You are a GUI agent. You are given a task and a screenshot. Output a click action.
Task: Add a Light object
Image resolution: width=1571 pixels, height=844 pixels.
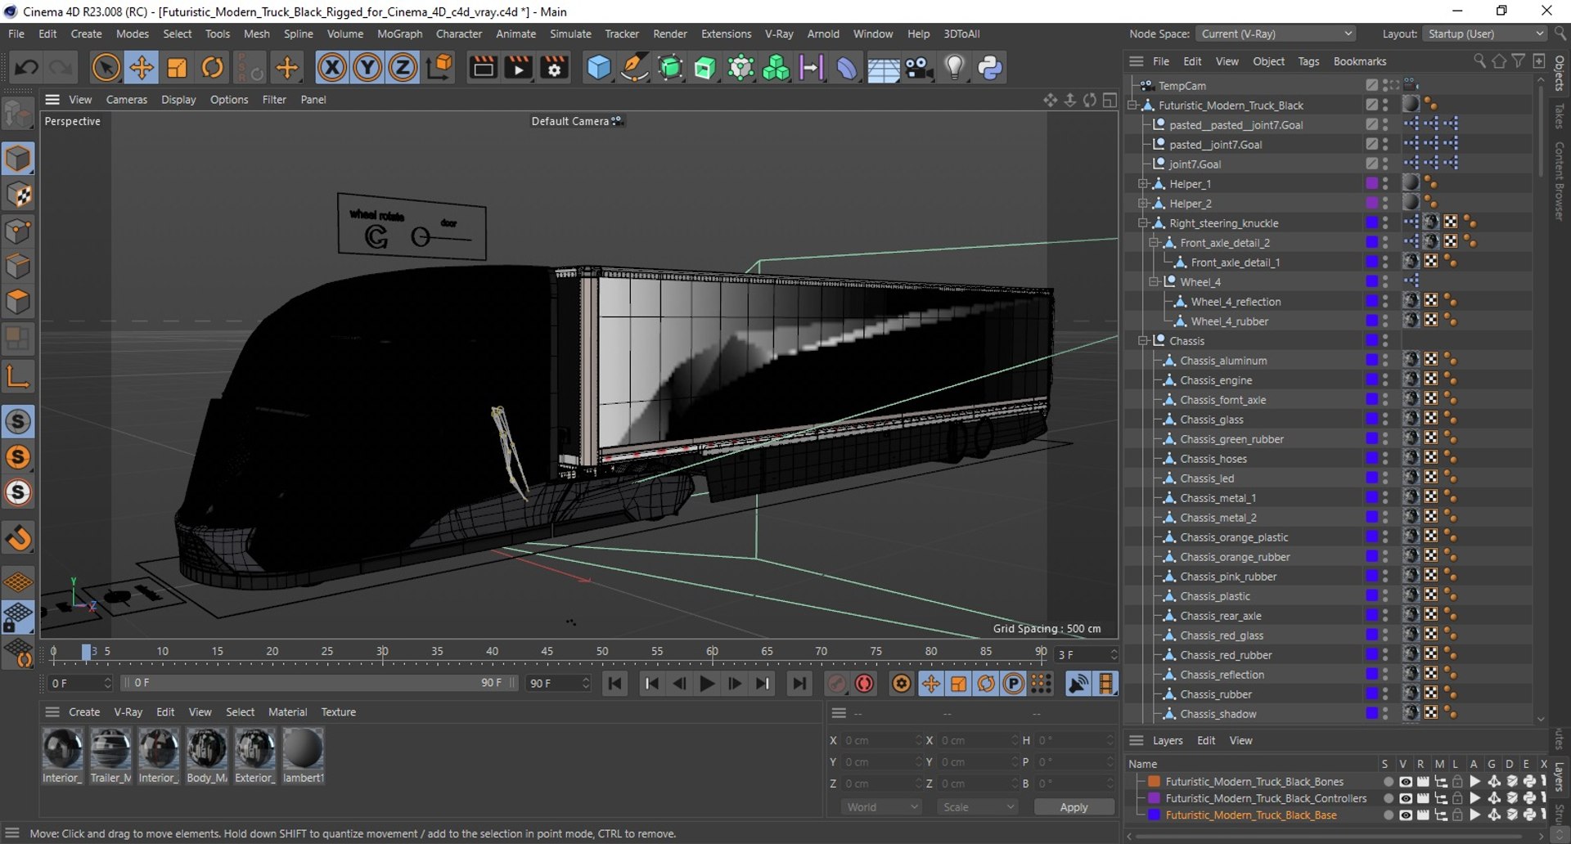954,67
